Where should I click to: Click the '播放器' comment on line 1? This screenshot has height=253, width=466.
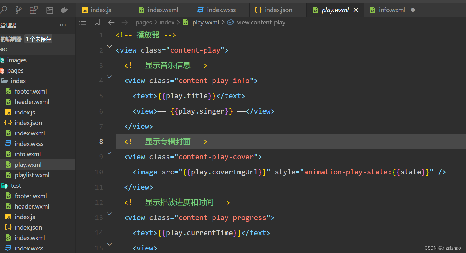tap(148, 35)
